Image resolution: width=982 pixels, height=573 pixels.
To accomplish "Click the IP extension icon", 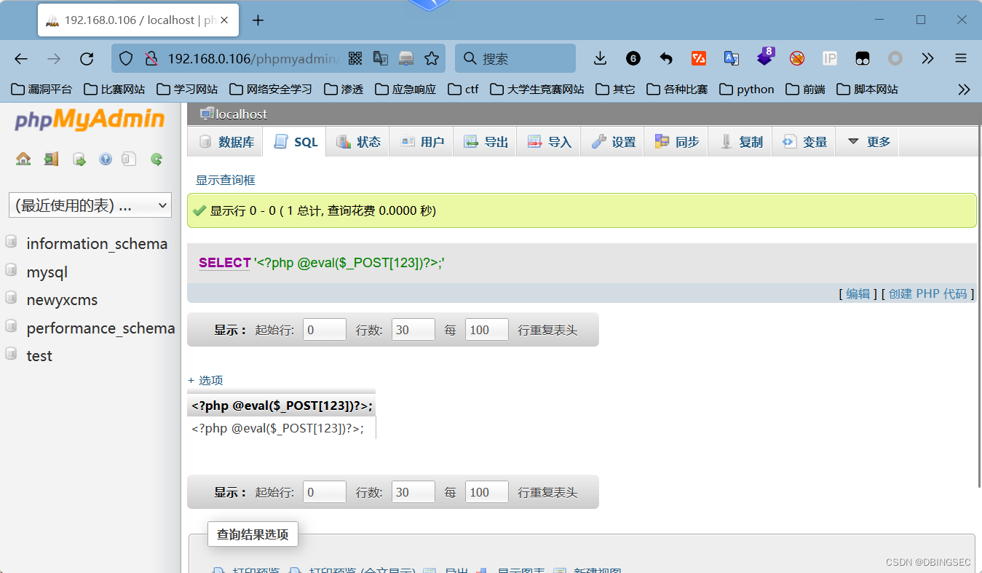I will click(x=830, y=58).
